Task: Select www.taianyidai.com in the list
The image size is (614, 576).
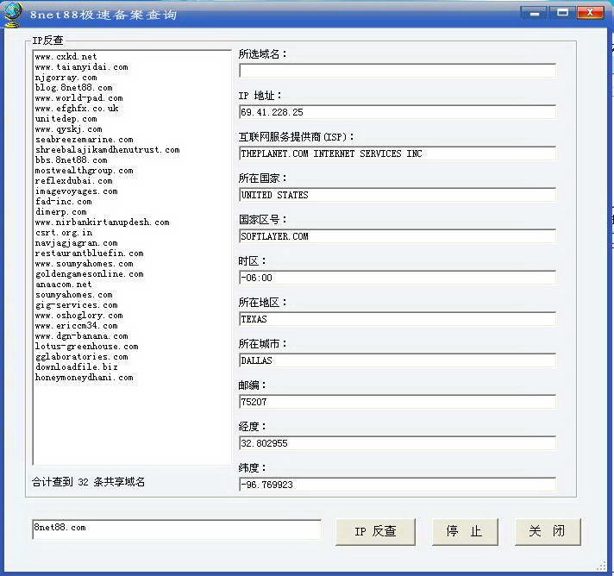Action: point(81,67)
